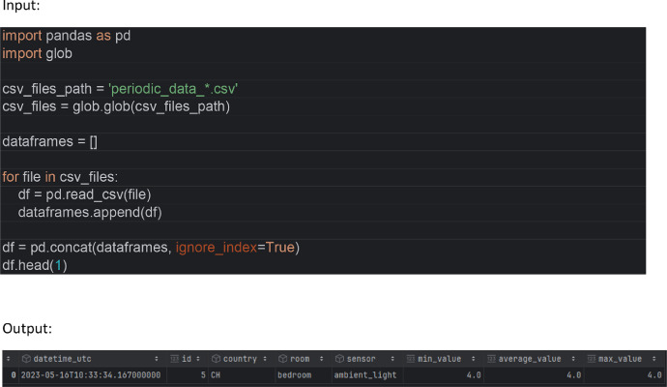Toggle sort arrows on sensor column
The width and height of the screenshot is (667, 387).
(392, 359)
